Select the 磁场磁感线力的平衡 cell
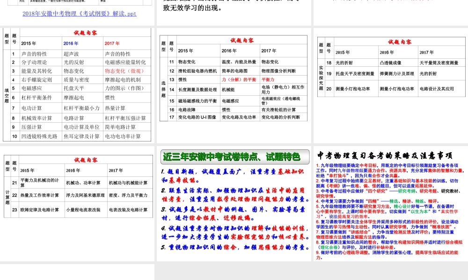This screenshot has width=468, height=280. pyautogui.click(x=197, y=101)
